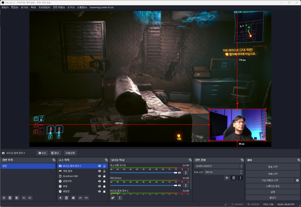Image resolution: width=301 pixels, height=207 pixels.
Task: Open virtual camera settings gear icon
Action: [297, 180]
